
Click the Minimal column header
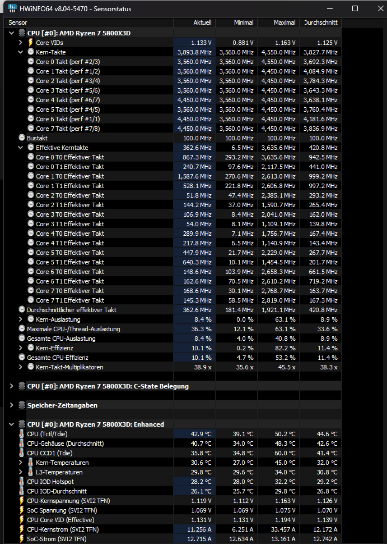tap(237, 22)
